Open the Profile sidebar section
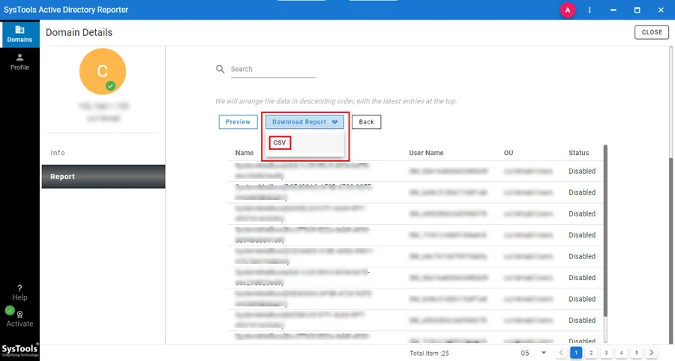675x361 pixels. click(19, 62)
